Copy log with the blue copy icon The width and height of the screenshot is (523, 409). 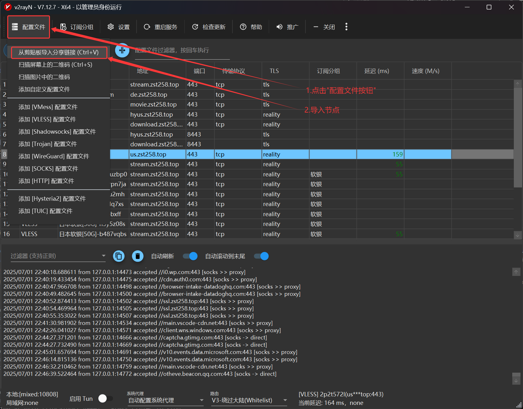(x=119, y=256)
